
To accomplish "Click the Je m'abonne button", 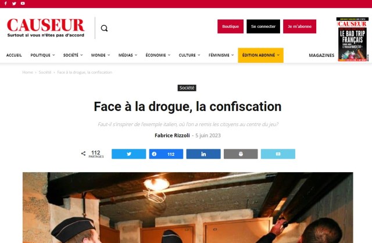I will coord(299,26).
